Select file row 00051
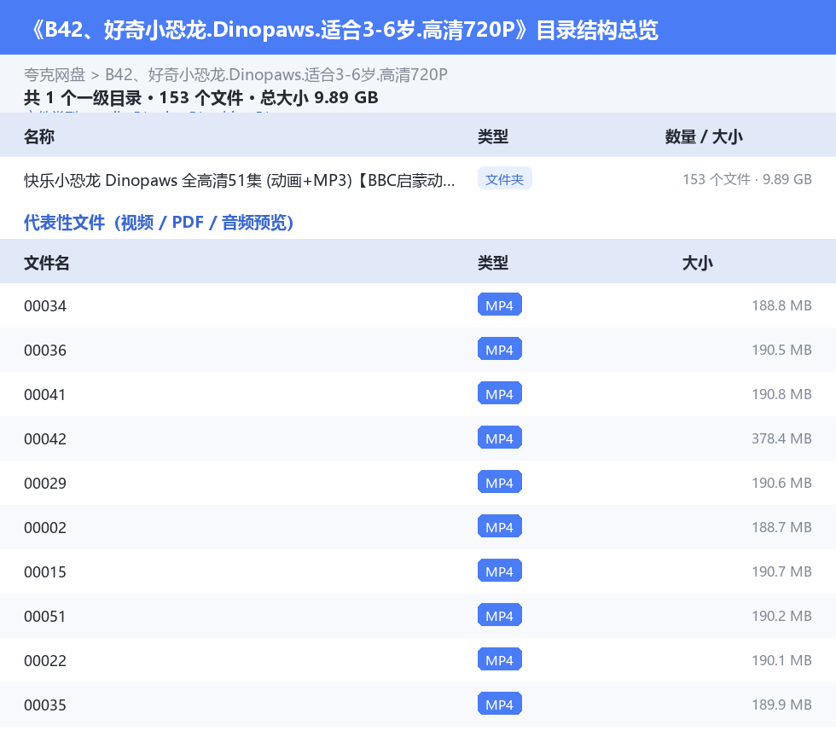This screenshot has width=836, height=754. click(x=418, y=615)
